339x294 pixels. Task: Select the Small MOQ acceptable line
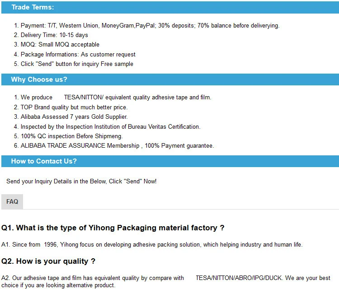pyautogui.click(x=56, y=45)
